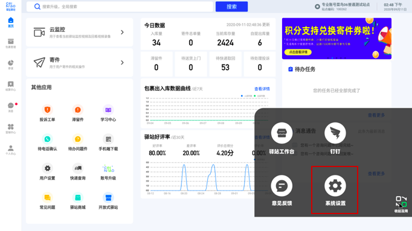This screenshot has height=231, width=412.
Task: Open 快递查询 app icon
Action: point(78,168)
